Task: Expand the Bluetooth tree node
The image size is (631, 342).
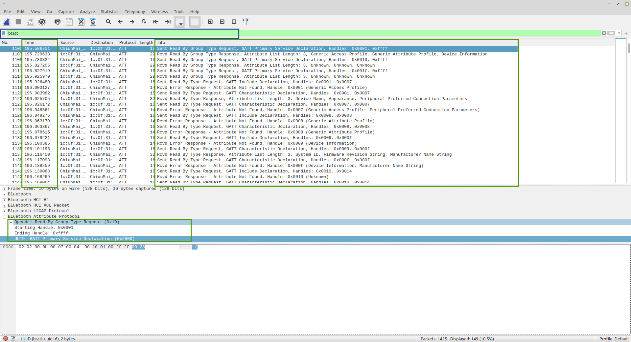Action: (4, 194)
